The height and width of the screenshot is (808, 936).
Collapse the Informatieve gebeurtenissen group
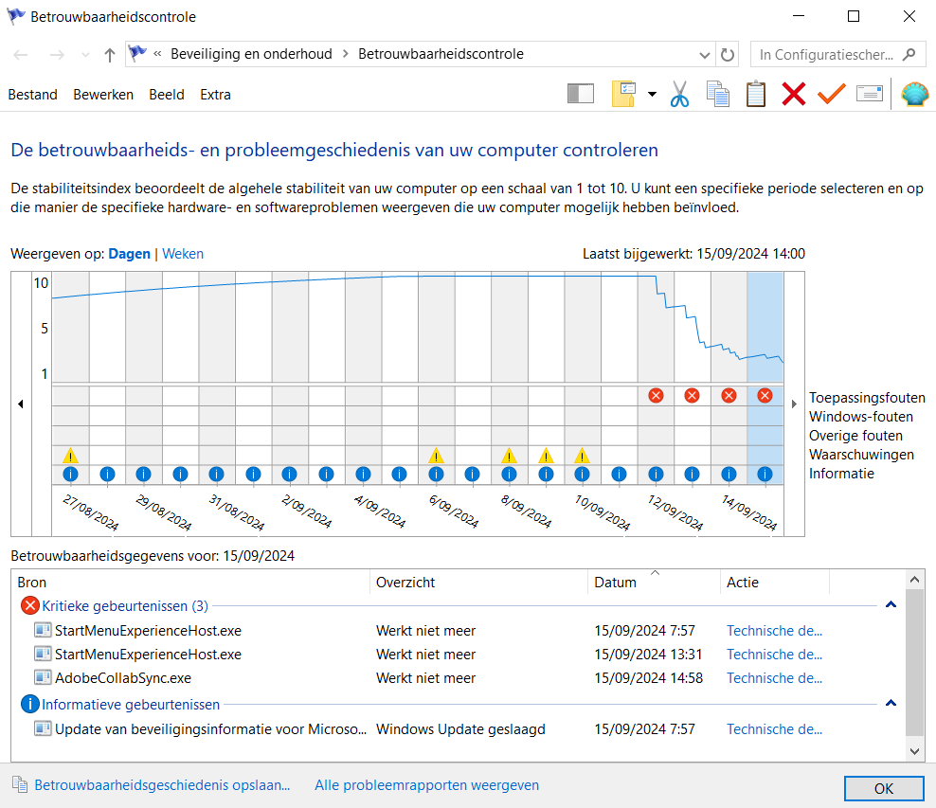[x=891, y=704]
